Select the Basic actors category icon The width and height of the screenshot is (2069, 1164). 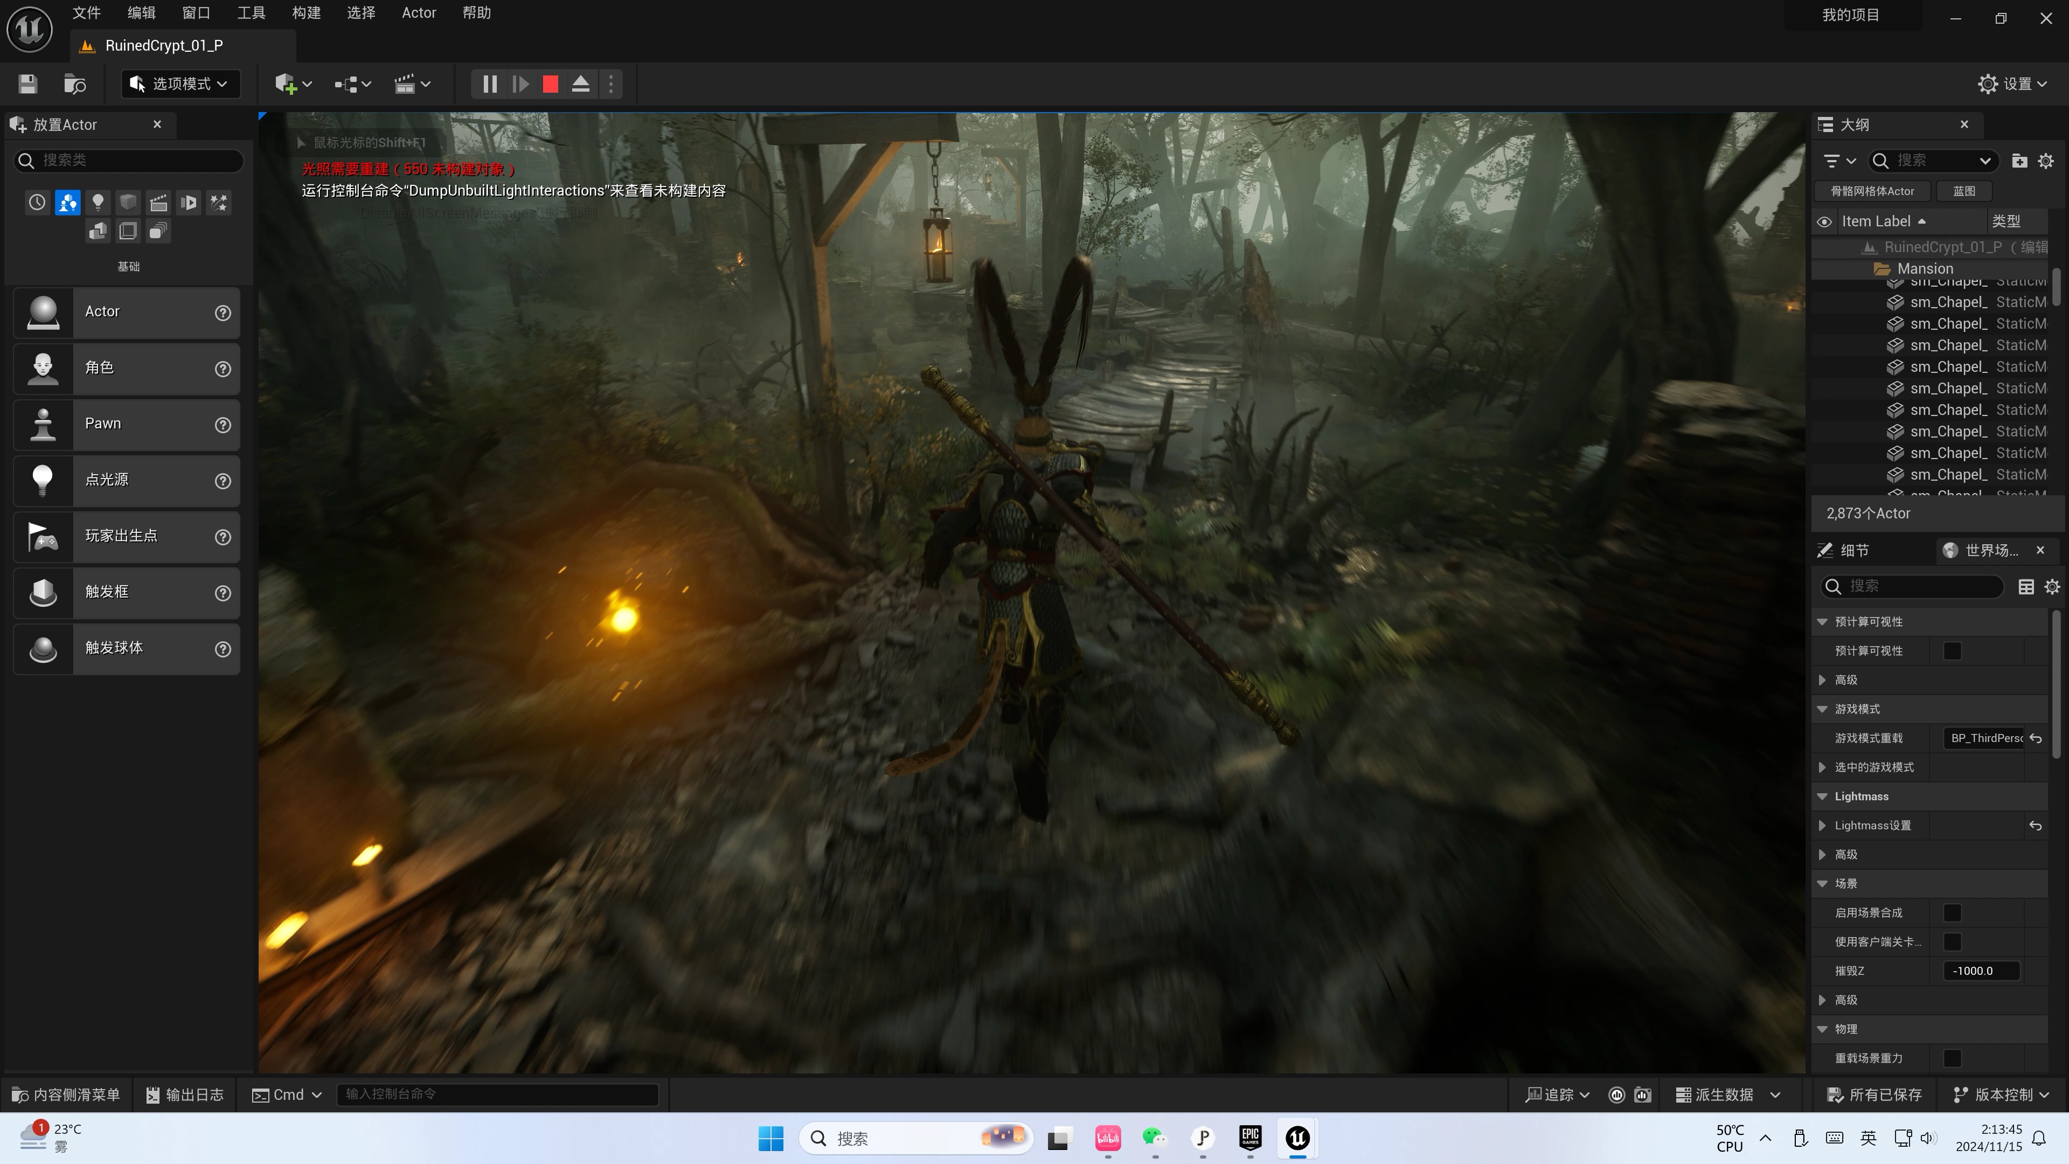coord(67,203)
